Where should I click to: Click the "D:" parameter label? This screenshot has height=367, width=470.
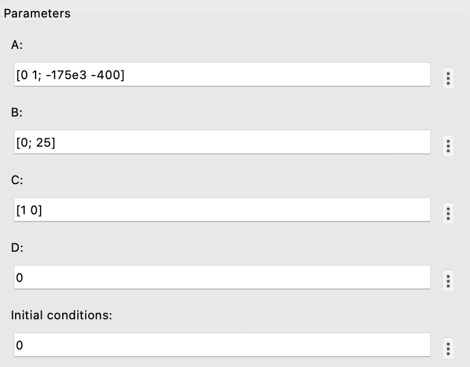[17, 247]
